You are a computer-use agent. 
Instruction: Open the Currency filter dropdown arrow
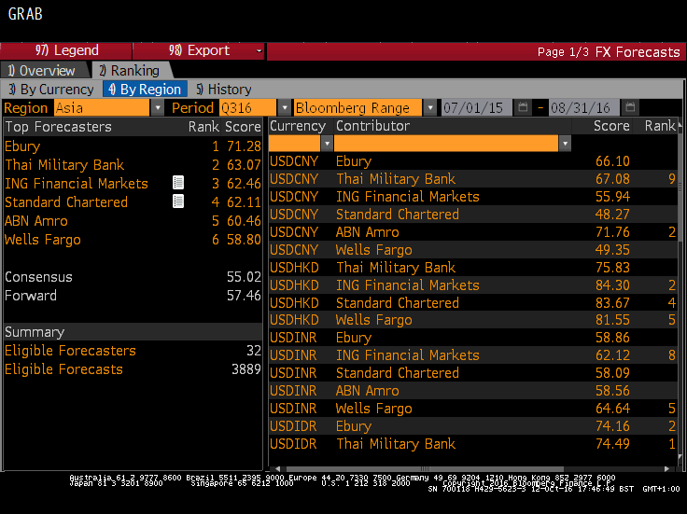click(x=327, y=144)
